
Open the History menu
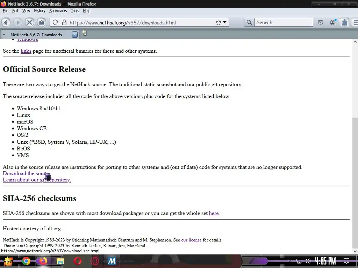coord(40,11)
